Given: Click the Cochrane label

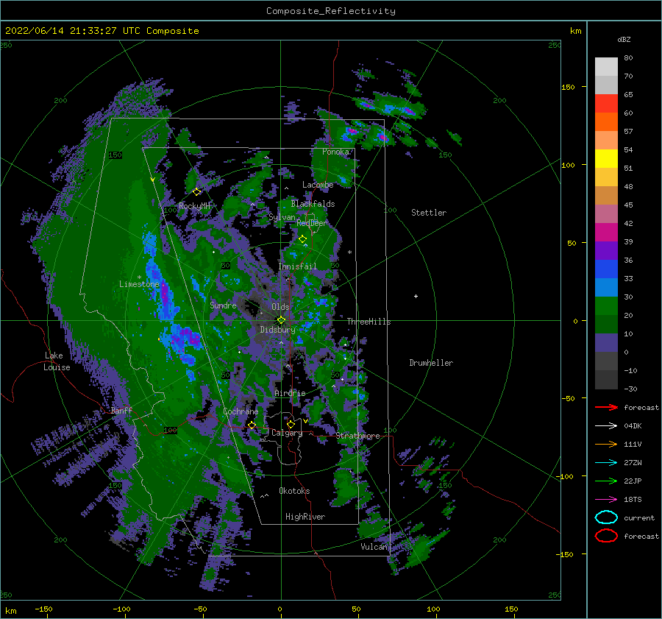Looking at the screenshot, I should tap(241, 411).
